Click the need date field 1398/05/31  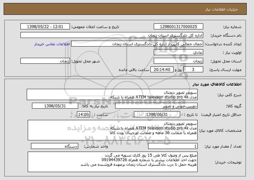[x=55, y=106]
